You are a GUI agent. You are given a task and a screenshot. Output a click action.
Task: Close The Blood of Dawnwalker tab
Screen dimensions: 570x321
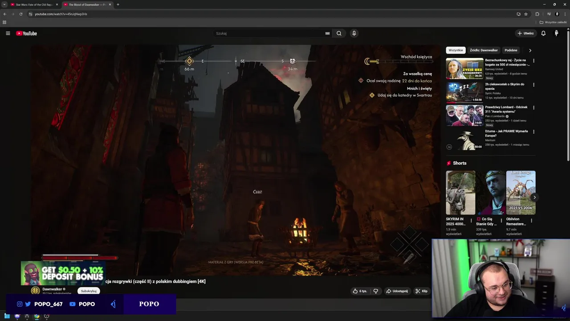click(110, 4)
